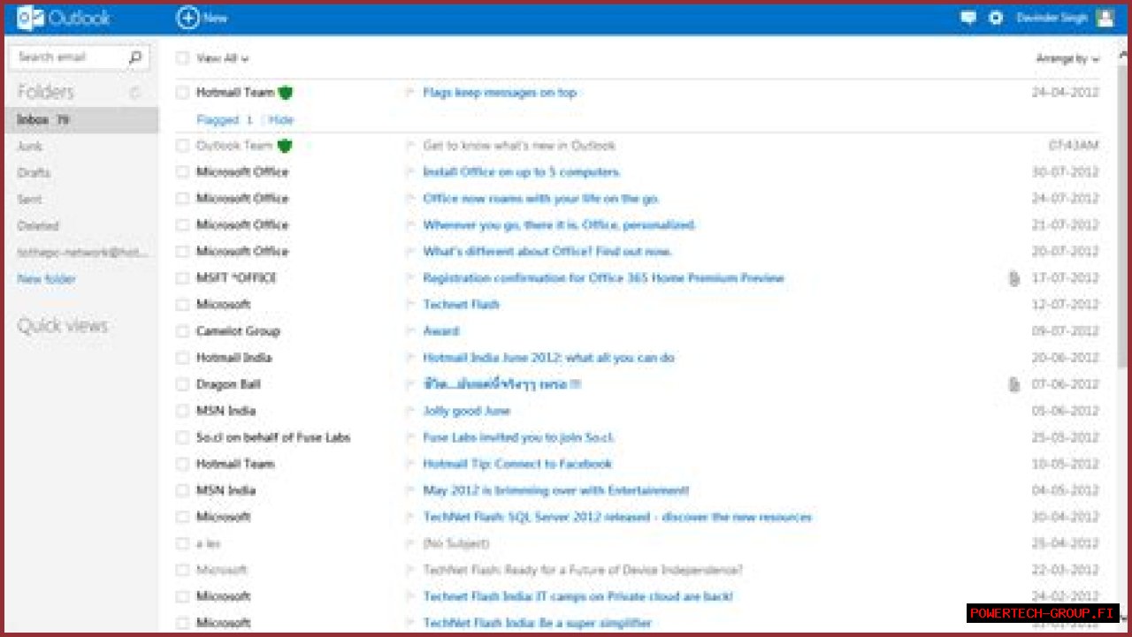The height and width of the screenshot is (637, 1132).
Task: Flag the Install Office on 5 computers email
Action: click(409, 172)
